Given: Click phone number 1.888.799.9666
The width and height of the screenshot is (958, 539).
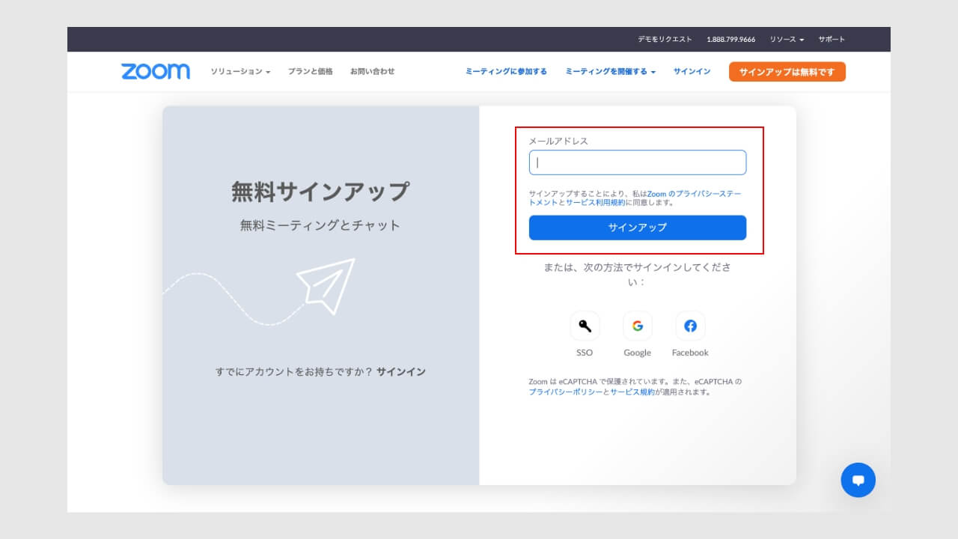Looking at the screenshot, I should click(x=731, y=39).
